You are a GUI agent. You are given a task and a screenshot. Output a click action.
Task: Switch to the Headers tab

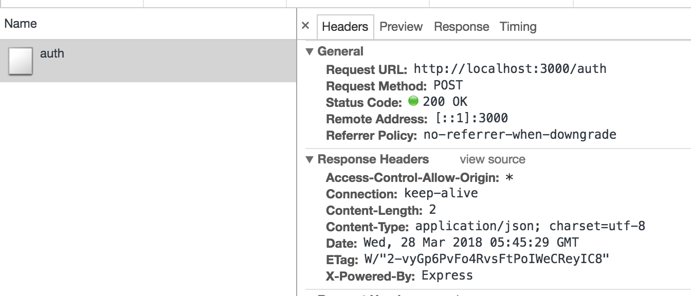[345, 27]
